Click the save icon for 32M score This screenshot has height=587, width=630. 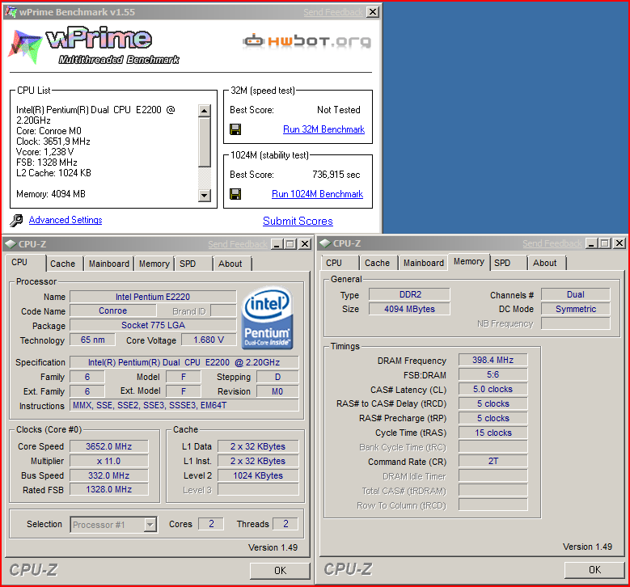[x=235, y=129]
